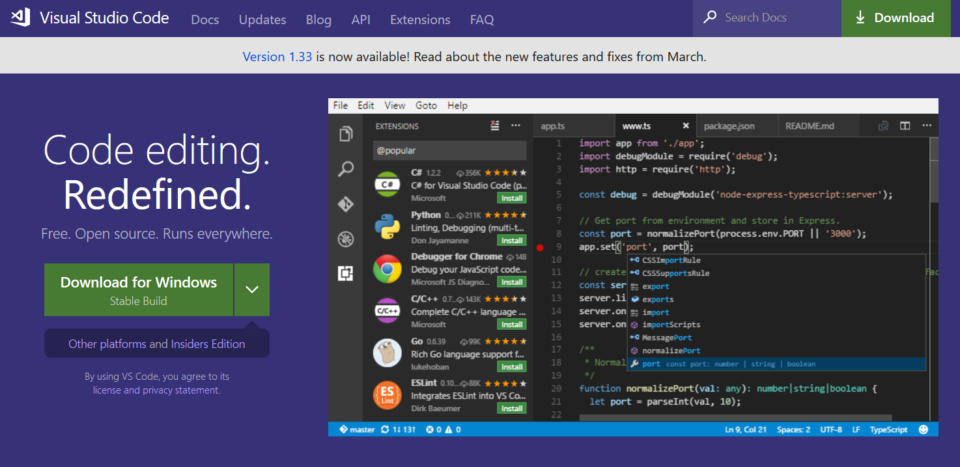
Task: Select normalizePort autocomplete suggestion
Action: (776, 351)
